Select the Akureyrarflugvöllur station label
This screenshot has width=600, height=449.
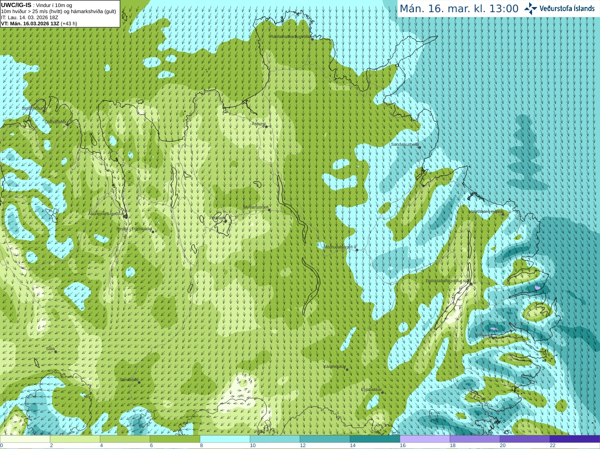pos(105,214)
